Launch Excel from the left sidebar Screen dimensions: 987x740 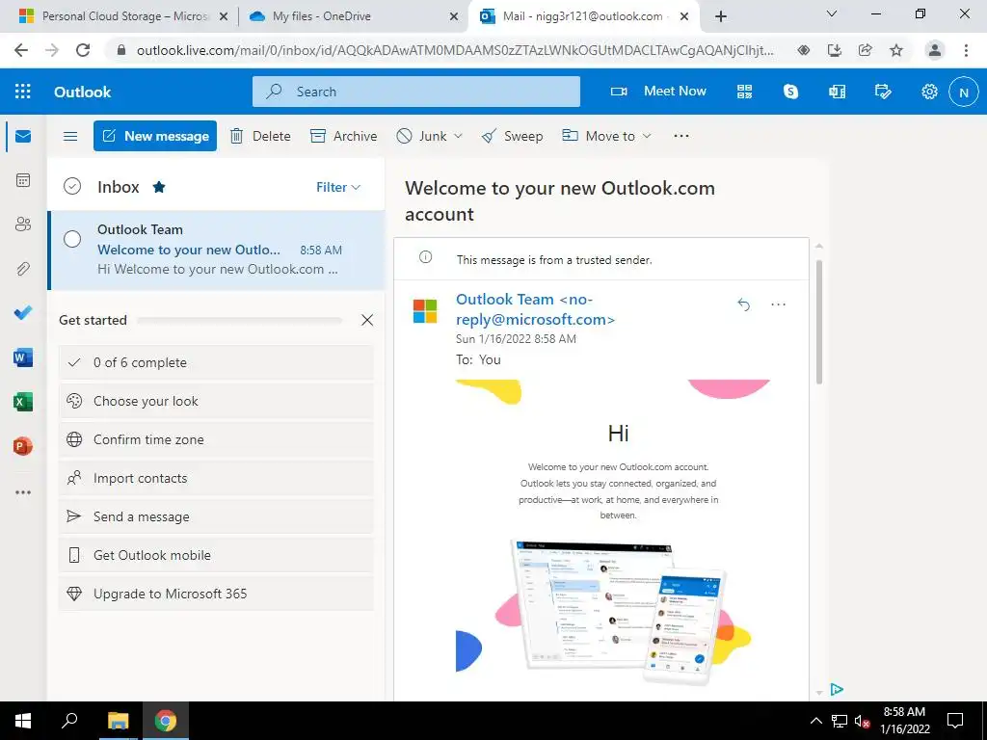23,402
